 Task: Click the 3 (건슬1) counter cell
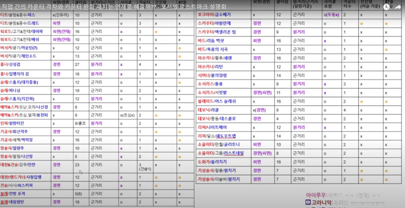[x=145, y=167]
